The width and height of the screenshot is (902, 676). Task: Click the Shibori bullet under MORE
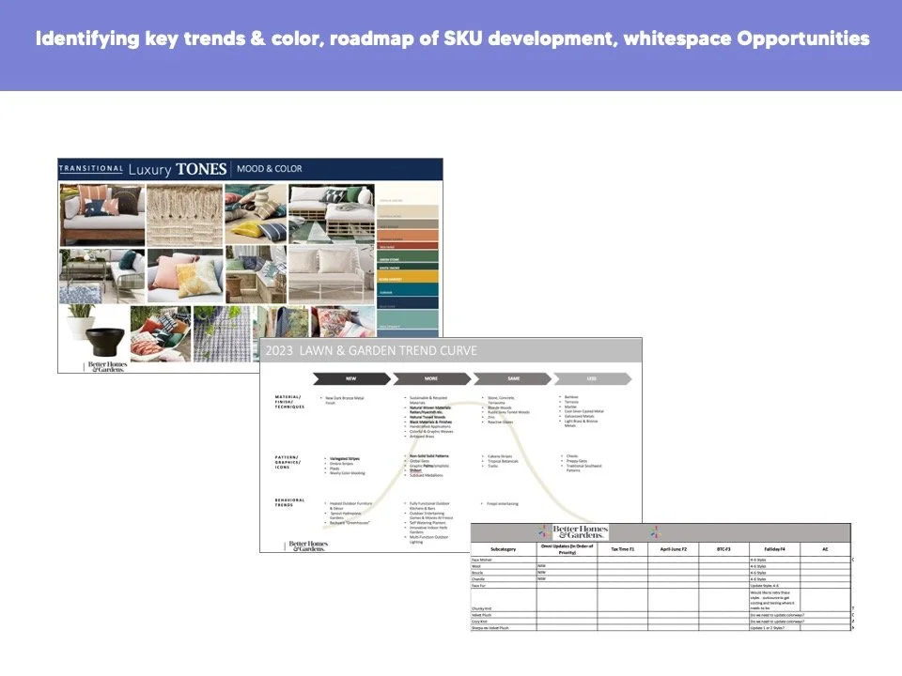[415, 470]
